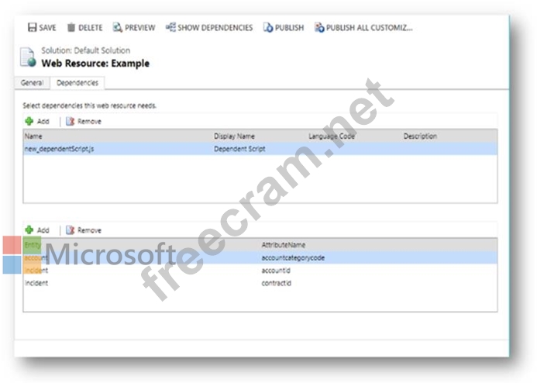Click the AttributeName column header

[x=284, y=245]
